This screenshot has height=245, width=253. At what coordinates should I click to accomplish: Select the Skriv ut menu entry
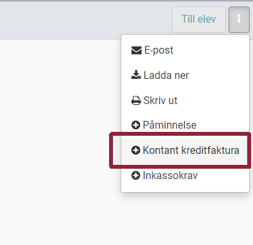point(185,100)
